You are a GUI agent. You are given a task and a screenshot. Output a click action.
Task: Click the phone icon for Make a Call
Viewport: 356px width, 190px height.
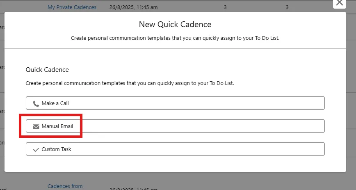(36, 103)
